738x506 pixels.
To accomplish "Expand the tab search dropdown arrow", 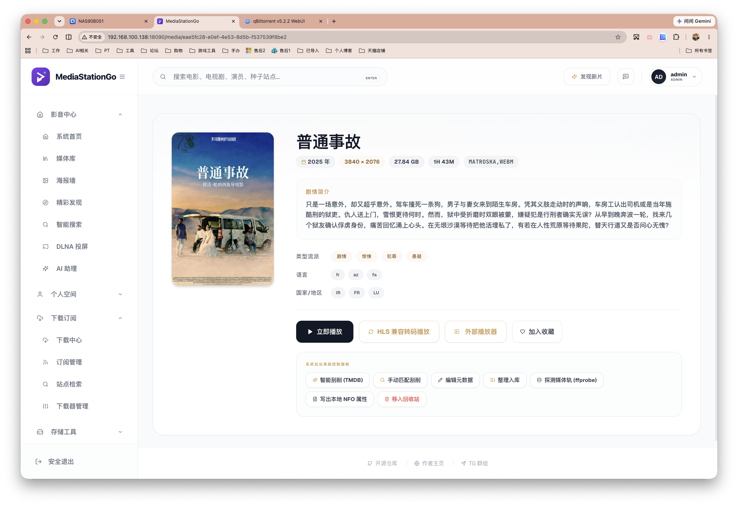I will point(59,21).
